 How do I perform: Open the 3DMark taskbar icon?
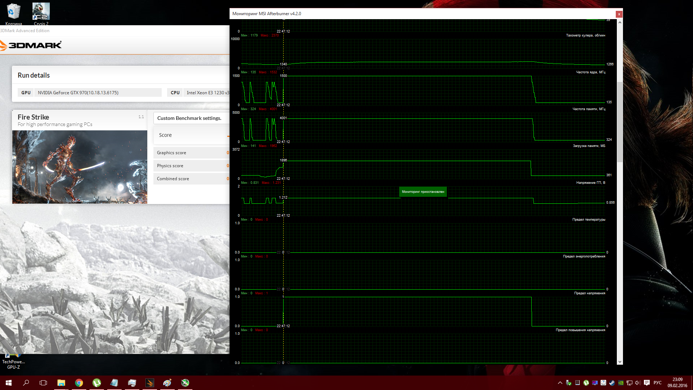click(x=150, y=383)
